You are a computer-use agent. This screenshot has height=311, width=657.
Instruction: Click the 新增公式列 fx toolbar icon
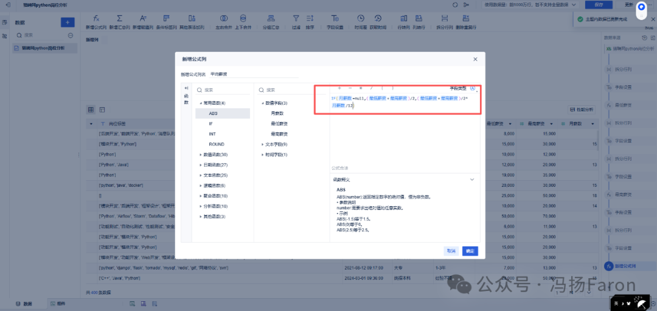coord(96,18)
